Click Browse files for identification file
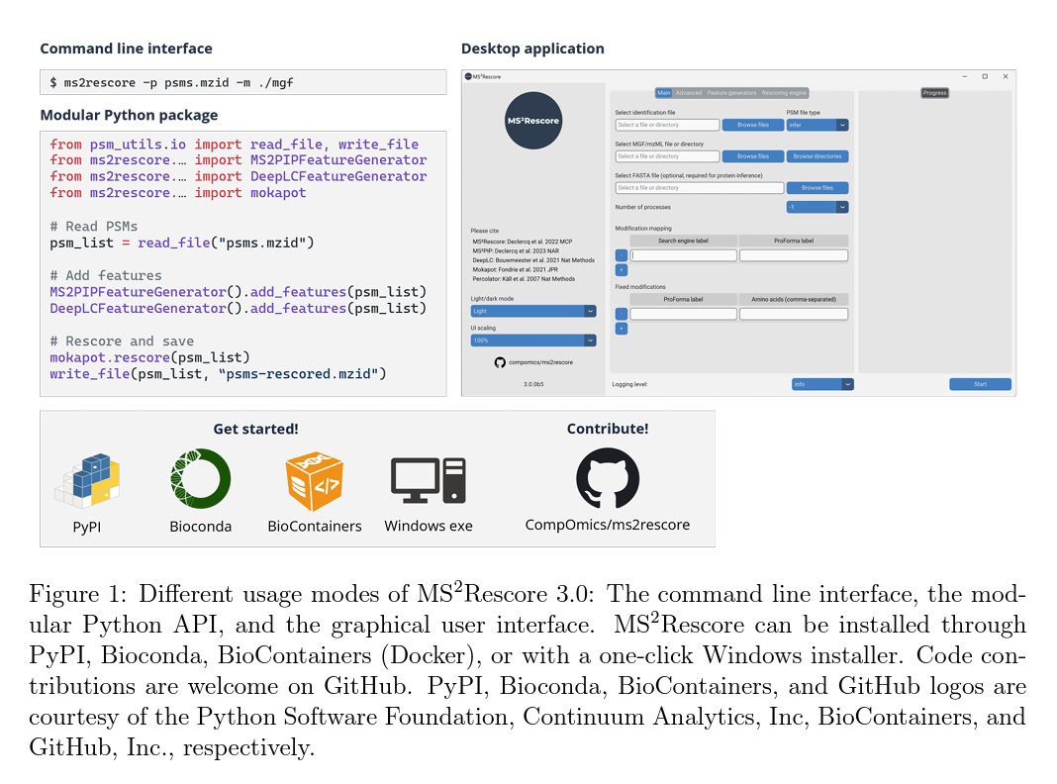 click(753, 125)
